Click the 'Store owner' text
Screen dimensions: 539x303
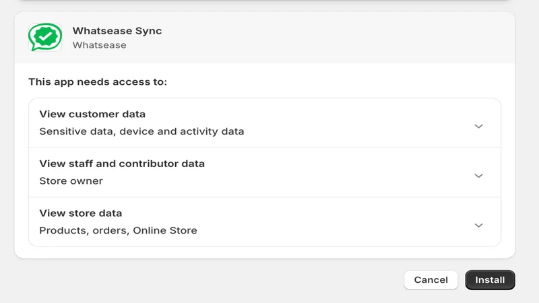coord(71,180)
